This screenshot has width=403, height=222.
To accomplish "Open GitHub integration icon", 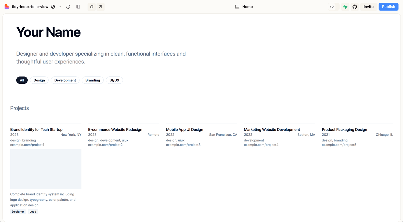I will [x=355, y=7].
